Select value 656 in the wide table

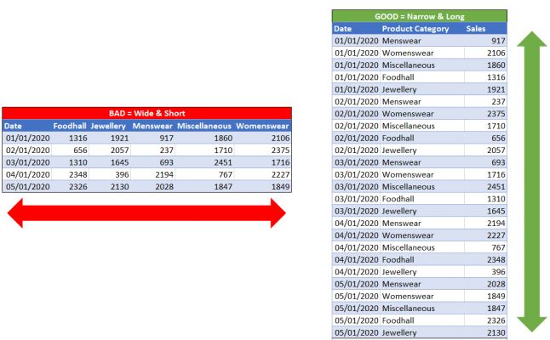(80, 150)
